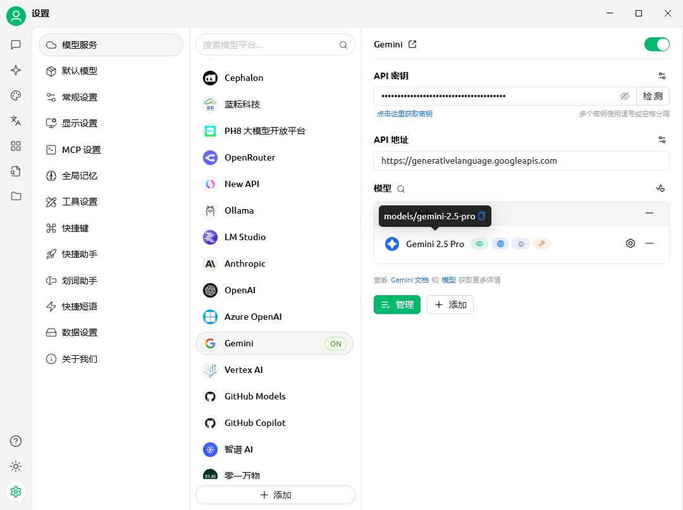Search models with the magnifier icon

pyautogui.click(x=401, y=189)
